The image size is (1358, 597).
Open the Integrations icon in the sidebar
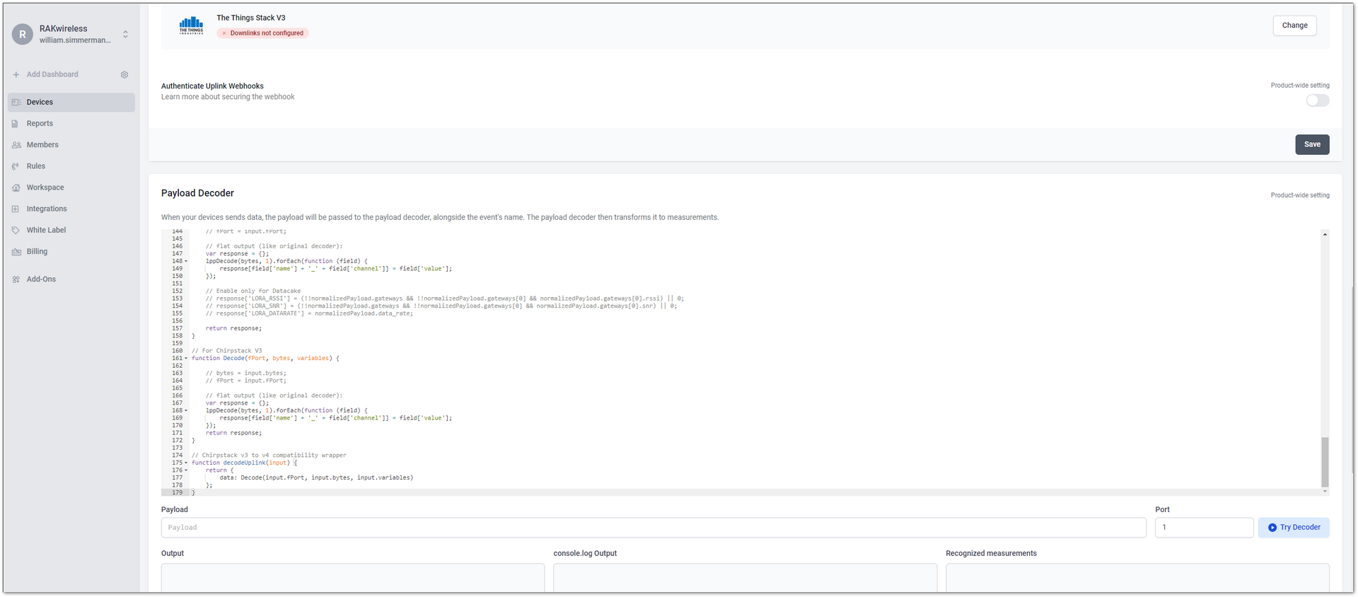(16, 209)
